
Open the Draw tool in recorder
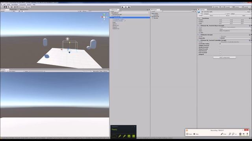tap(223, 134)
